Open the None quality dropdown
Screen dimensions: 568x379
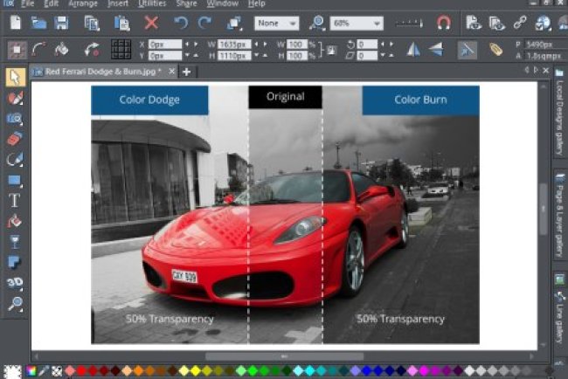276,23
